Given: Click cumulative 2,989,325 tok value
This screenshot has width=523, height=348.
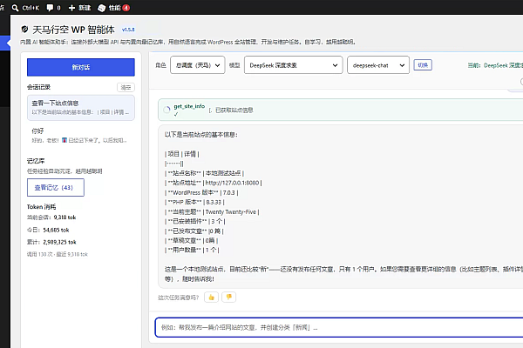Looking at the screenshot, I should pyautogui.click(x=59, y=242).
